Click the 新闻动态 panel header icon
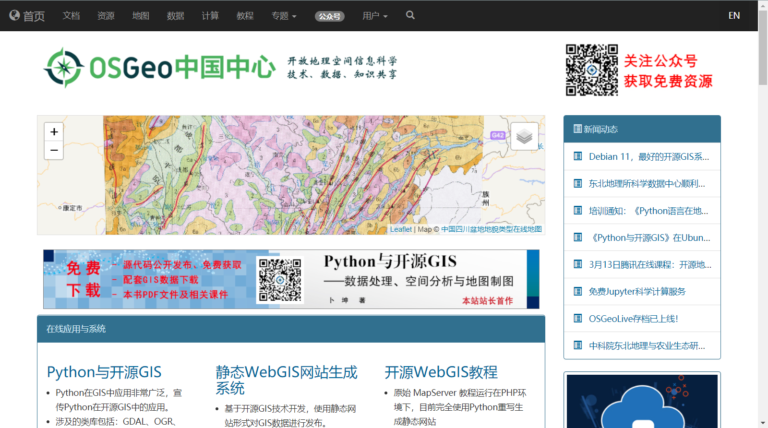This screenshot has height=428, width=768. coord(578,129)
